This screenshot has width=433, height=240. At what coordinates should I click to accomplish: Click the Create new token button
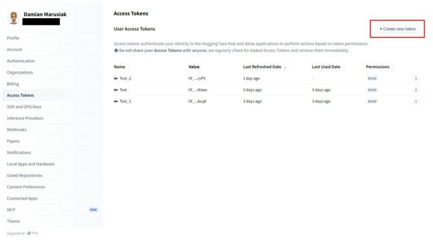397,28
